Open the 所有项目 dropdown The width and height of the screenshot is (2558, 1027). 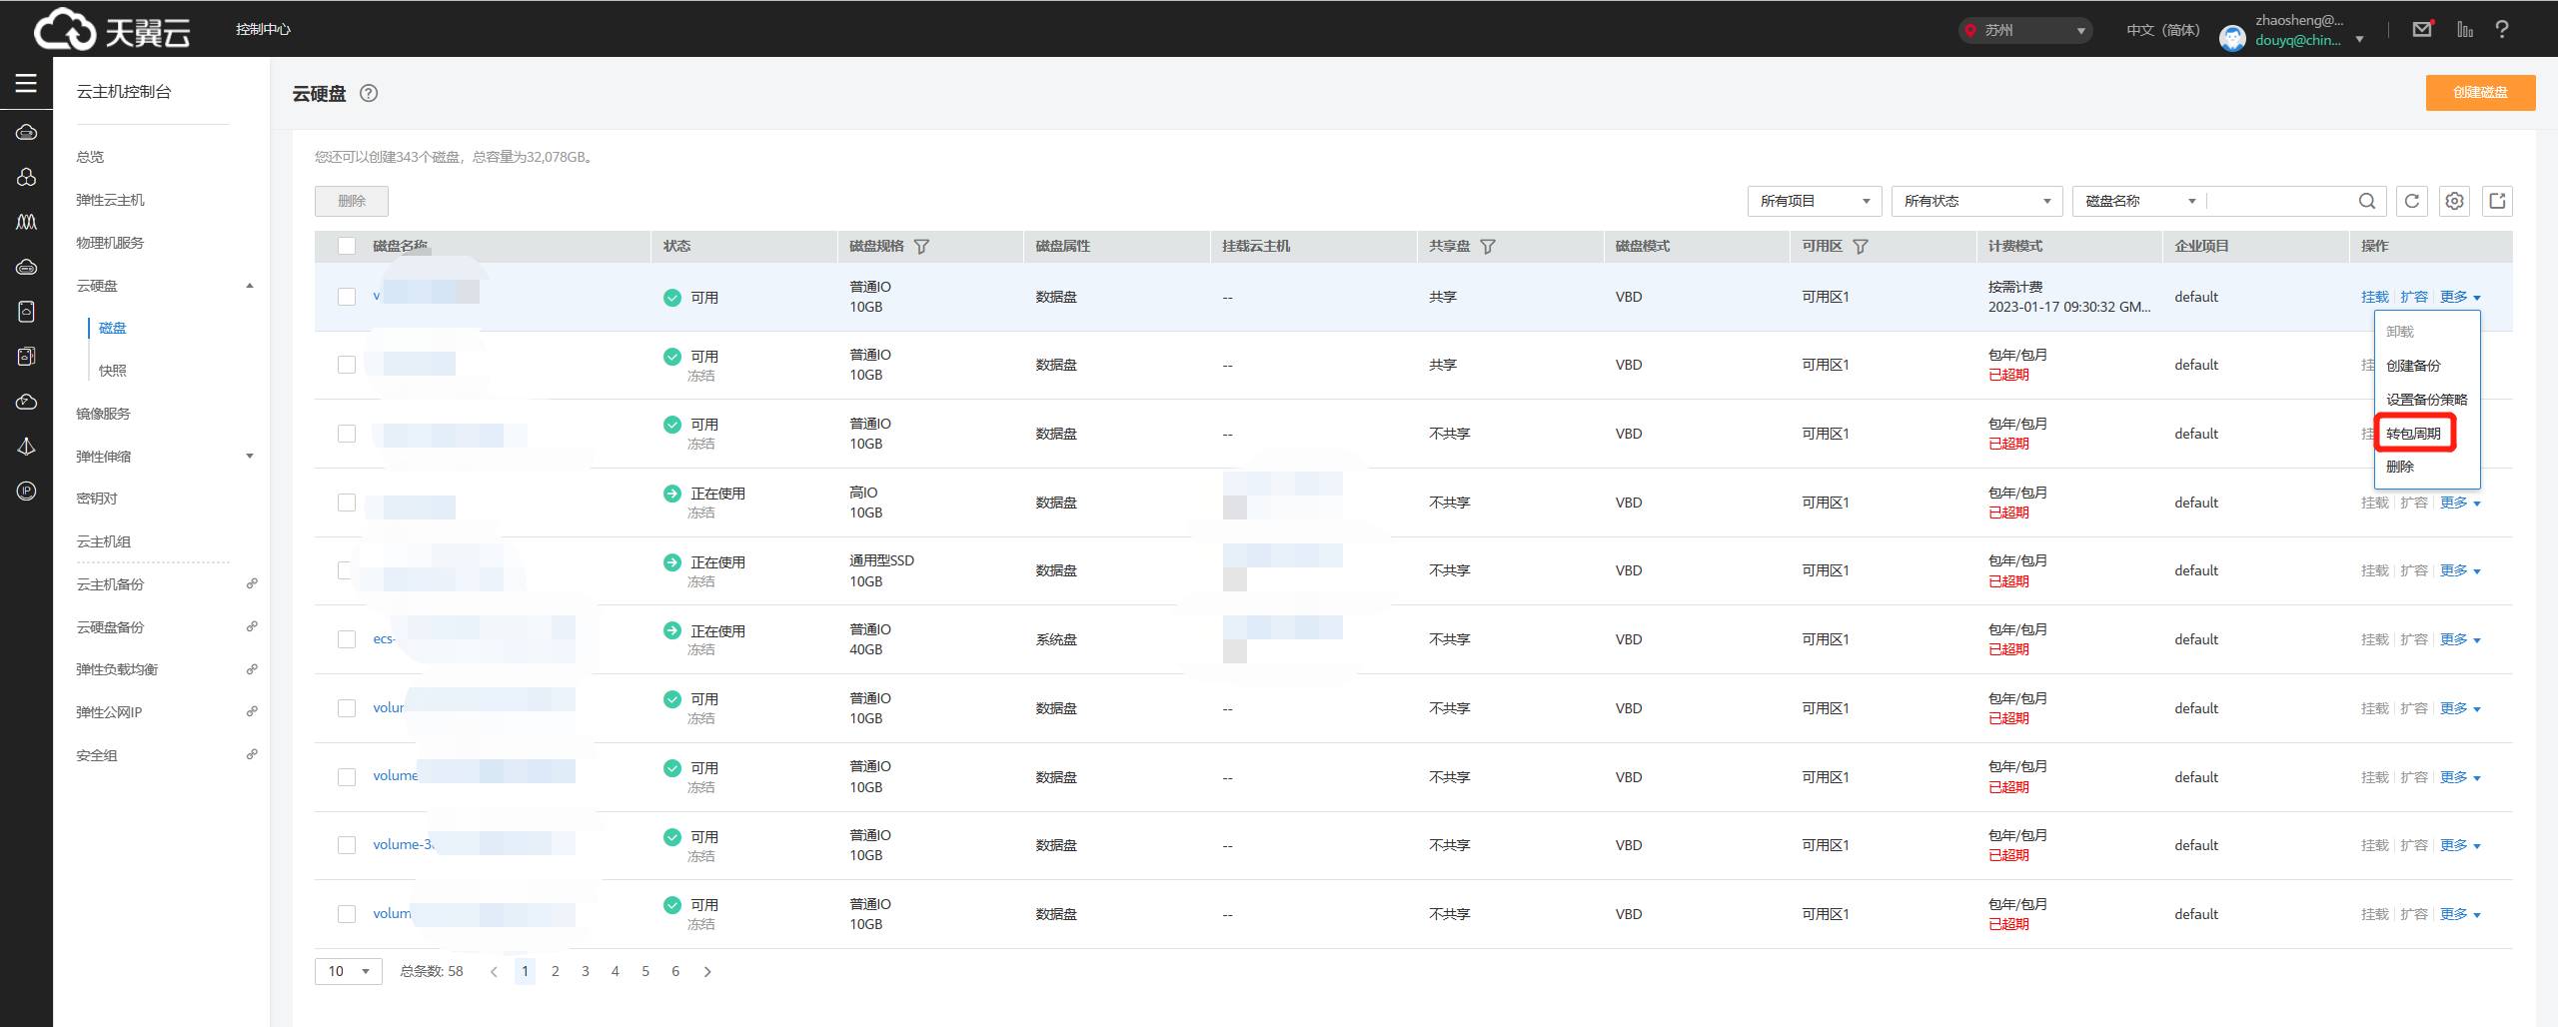click(x=1814, y=201)
